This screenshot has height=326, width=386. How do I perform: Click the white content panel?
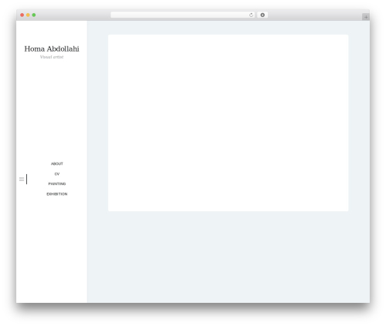coord(229,123)
